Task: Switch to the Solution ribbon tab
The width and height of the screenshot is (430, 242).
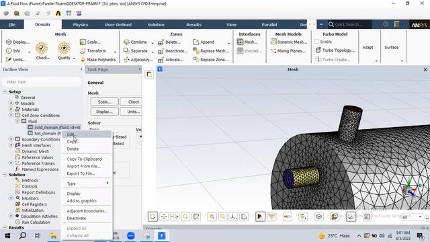Action: tap(156, 25)
